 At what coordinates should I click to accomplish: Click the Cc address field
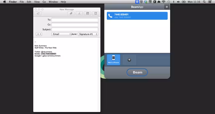(x=75, y=25)
